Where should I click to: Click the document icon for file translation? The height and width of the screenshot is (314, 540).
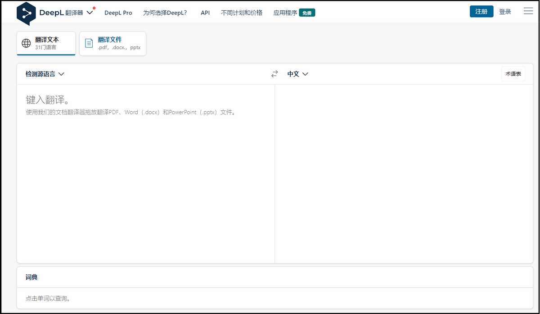[89, 43]
